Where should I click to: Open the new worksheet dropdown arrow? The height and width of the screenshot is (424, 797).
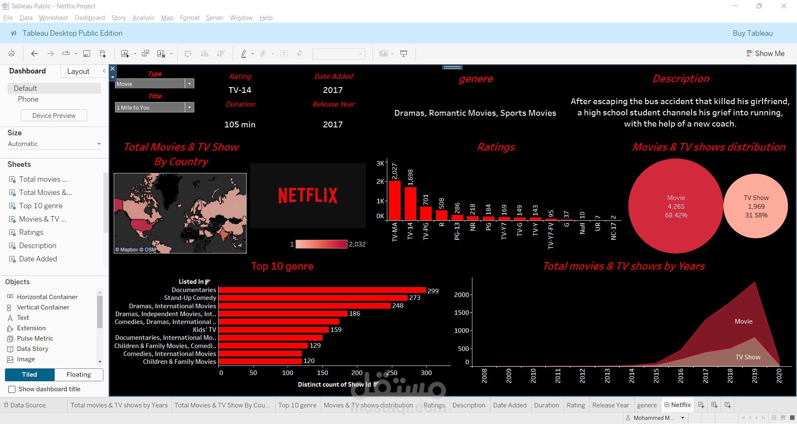tap(135, 54)
